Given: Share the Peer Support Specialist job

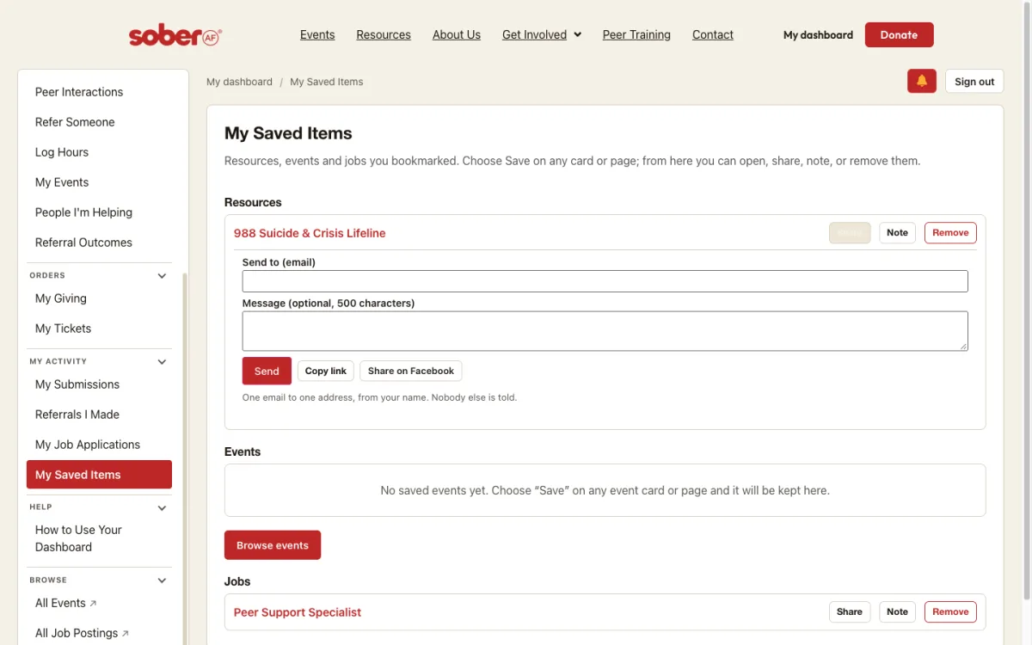Looking at the screenshot, I should (x=850, y=612).
